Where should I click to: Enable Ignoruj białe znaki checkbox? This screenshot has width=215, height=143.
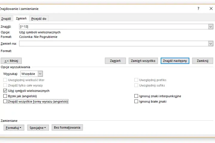click(x=136, y=101)
